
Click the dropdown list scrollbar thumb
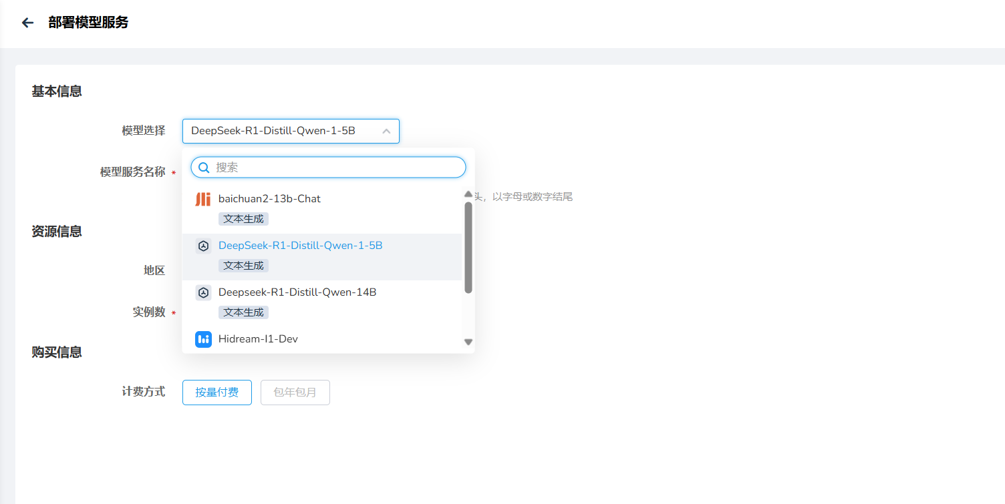[468, 248]
